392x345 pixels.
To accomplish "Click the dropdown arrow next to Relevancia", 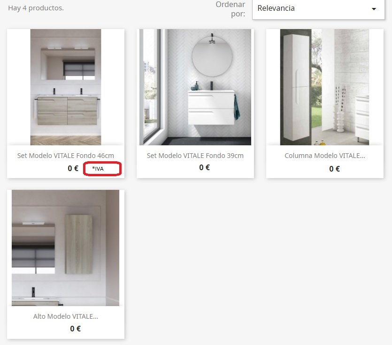I will point(374,9).
